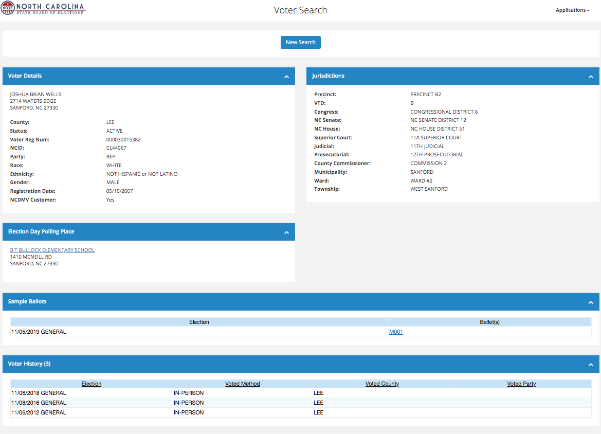Select NC HOUSE DISTRICT 51 value
Image resolution: width=601 pixels, height=434 pixels.
(438, 129)
